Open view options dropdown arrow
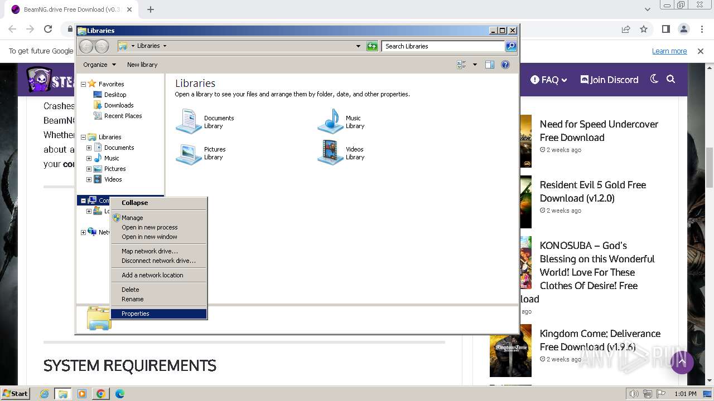Image resolution: width=714 pixels, height=401 pixels. (x=475, y=65)
